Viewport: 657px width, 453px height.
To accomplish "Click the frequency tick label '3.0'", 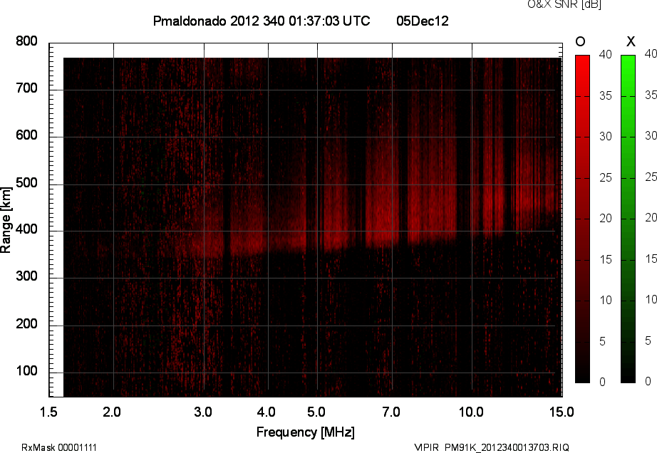I will (203, 412).
